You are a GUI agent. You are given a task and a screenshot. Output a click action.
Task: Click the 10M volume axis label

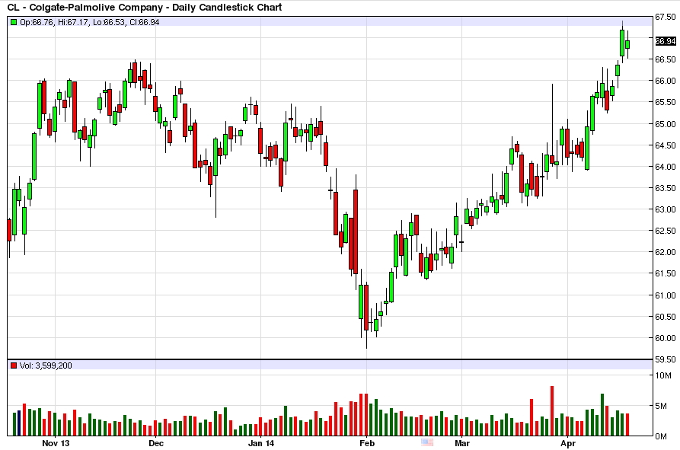click(x=663, y=375)
